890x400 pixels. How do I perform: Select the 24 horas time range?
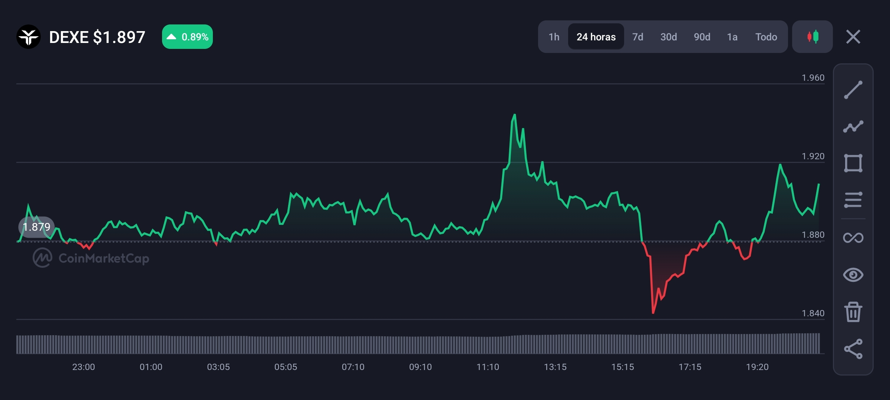coord(596,37)
